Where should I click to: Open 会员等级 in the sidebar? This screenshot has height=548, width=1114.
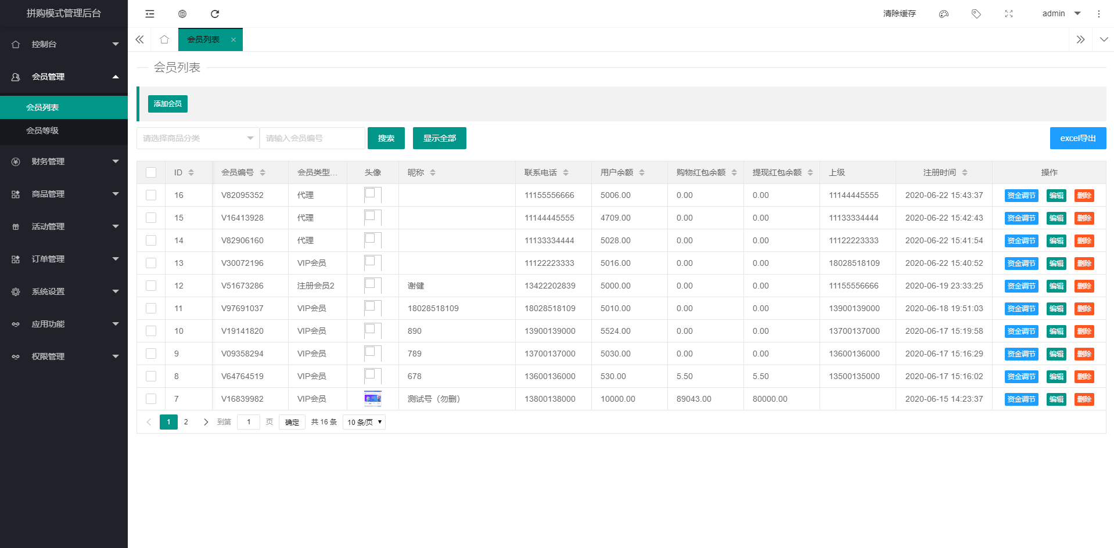tap(42, 131)
